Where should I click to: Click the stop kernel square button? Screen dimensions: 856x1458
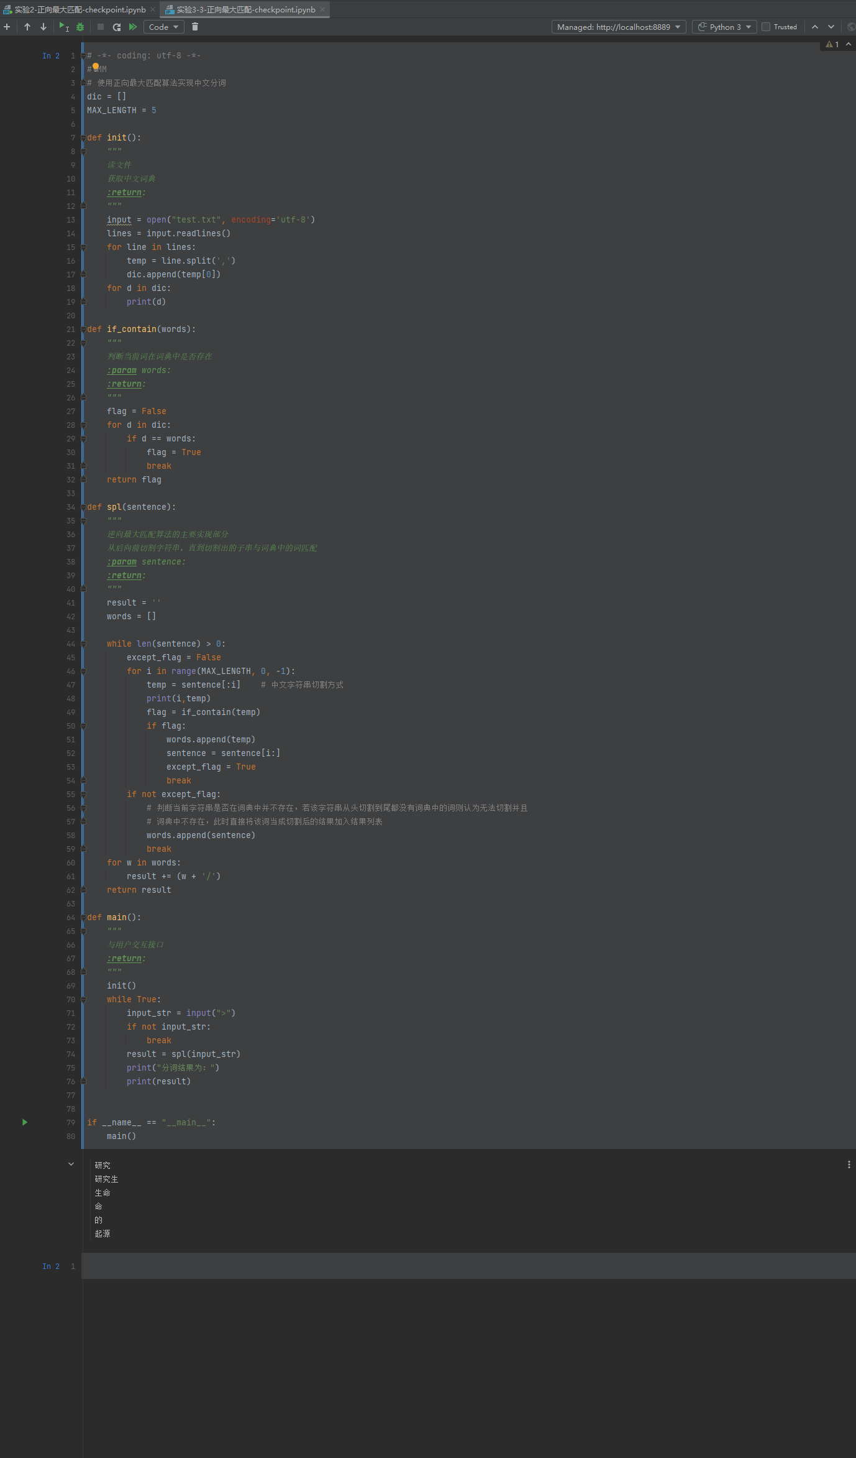coord(101,27)
